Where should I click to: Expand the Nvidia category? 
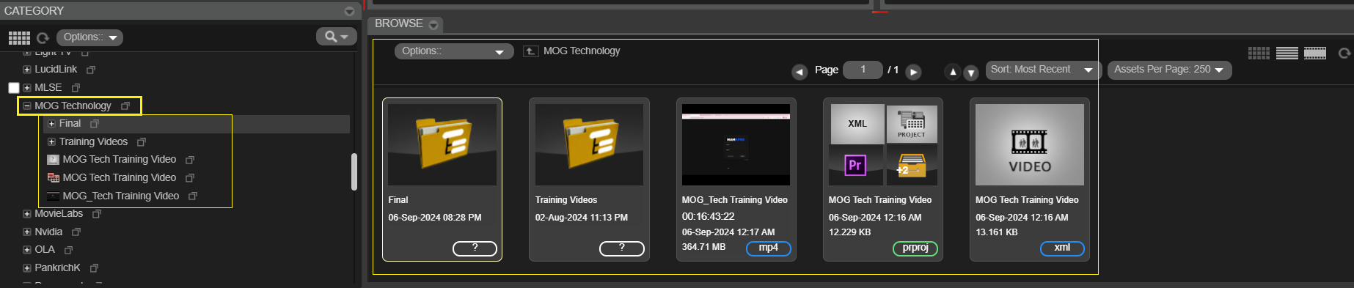[x=27, y=232]
